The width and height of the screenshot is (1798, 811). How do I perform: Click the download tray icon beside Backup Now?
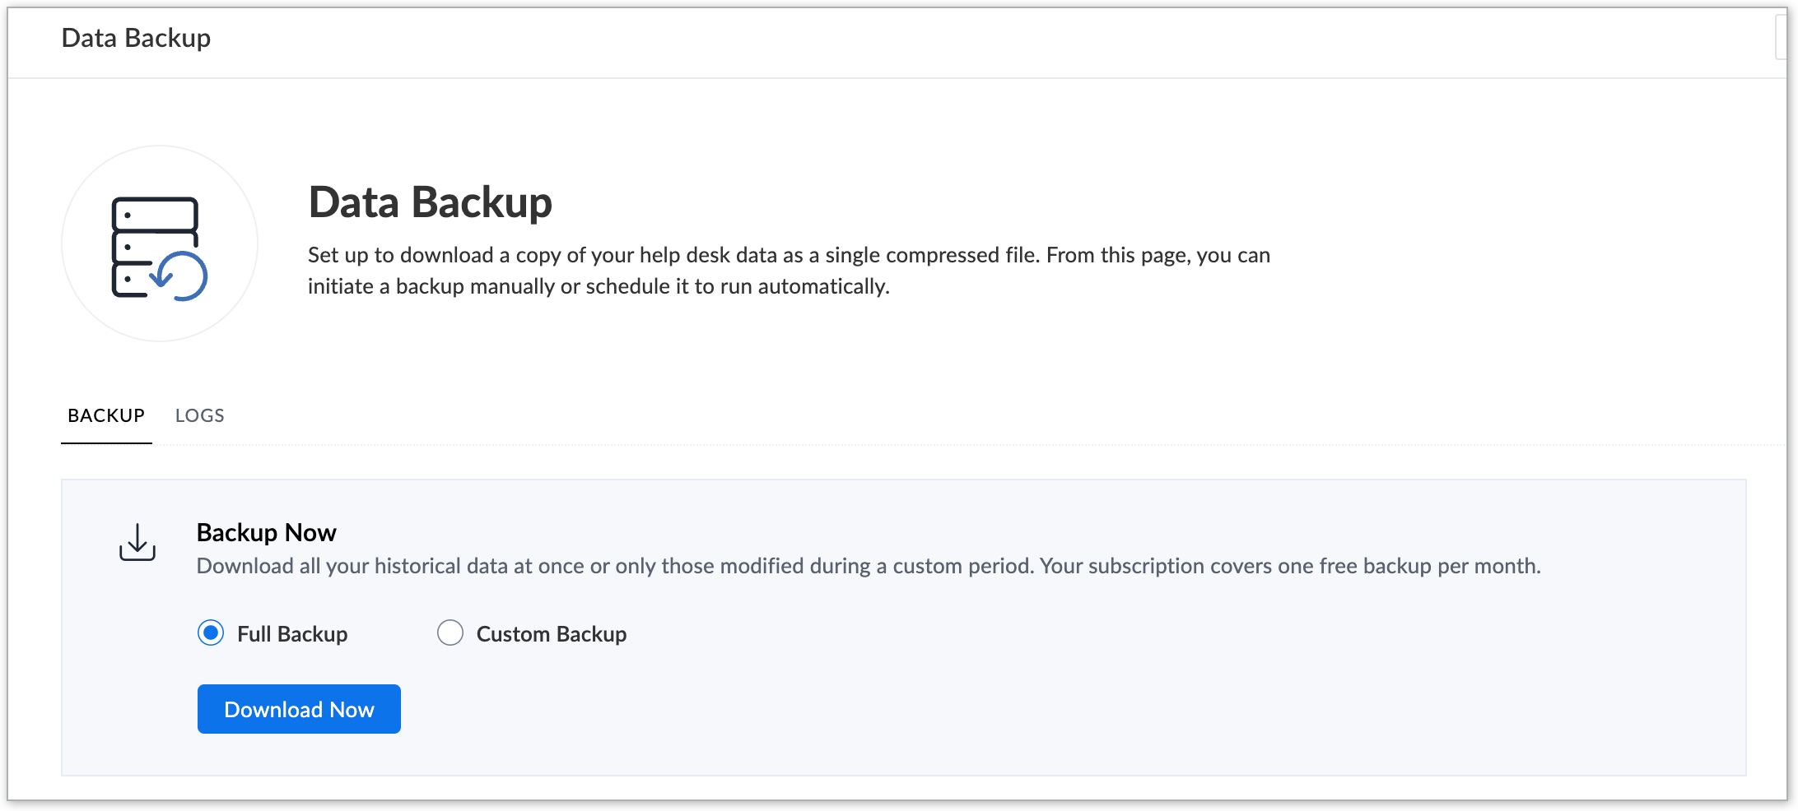[x=137, y=543]
